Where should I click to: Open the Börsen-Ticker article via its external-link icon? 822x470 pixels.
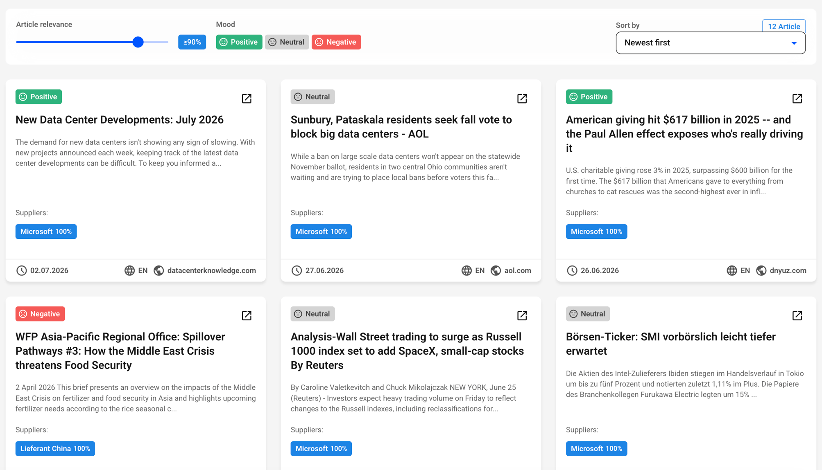click(x=797, y=315)
